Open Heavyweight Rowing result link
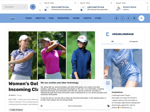This screenshot has height=112, width=150. [60, 7]
